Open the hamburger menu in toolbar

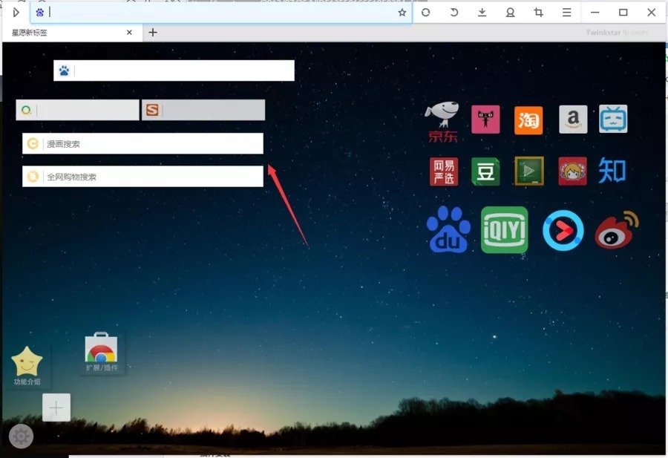point(566,13)
